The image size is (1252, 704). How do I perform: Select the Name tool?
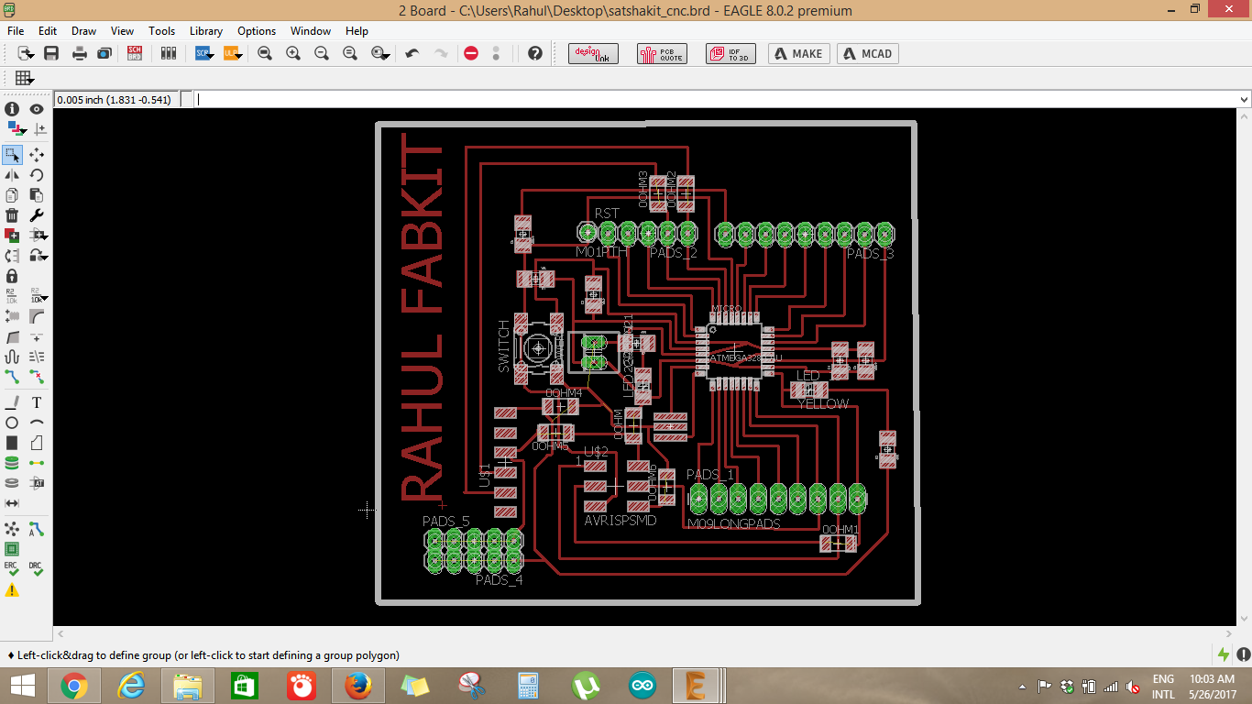click(12, 296)
